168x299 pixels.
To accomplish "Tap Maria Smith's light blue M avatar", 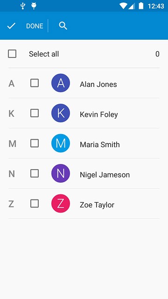I will 61,143.
